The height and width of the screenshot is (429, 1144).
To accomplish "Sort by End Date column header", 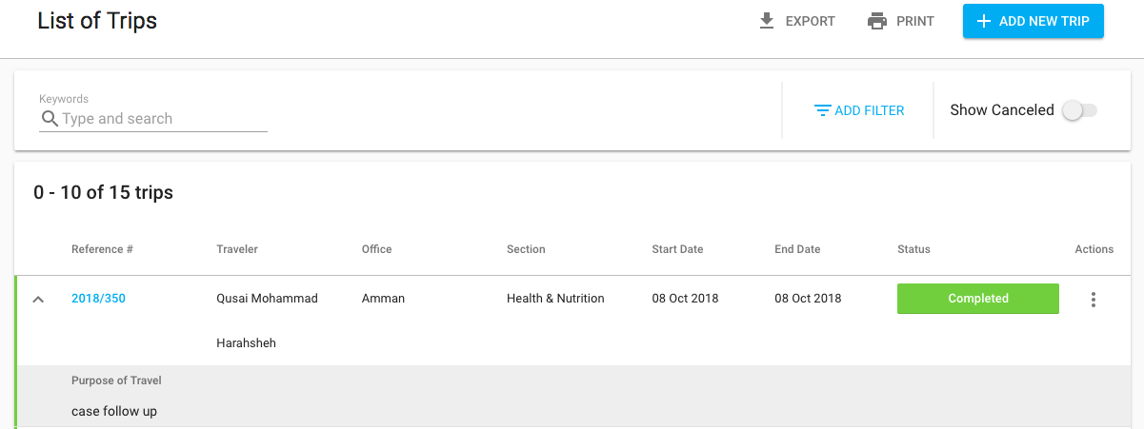I will point(797,249).
